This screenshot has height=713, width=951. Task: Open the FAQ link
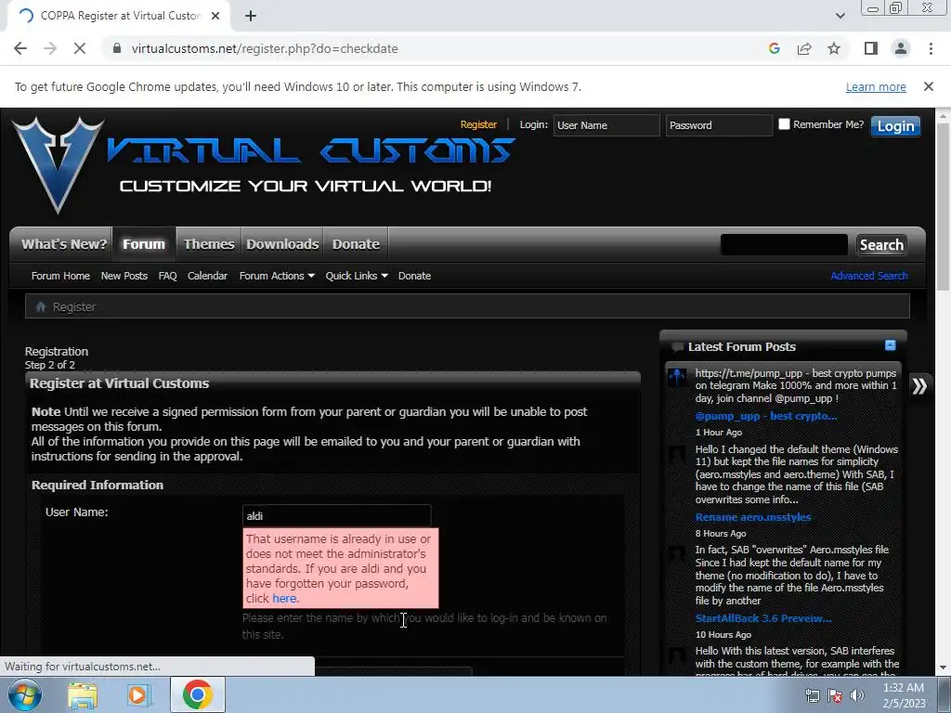pyautogui.click(x=167, y=275)
